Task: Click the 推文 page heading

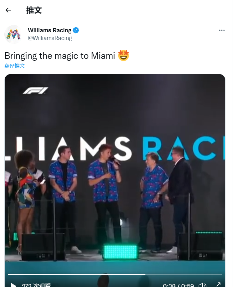Action: 34,10
